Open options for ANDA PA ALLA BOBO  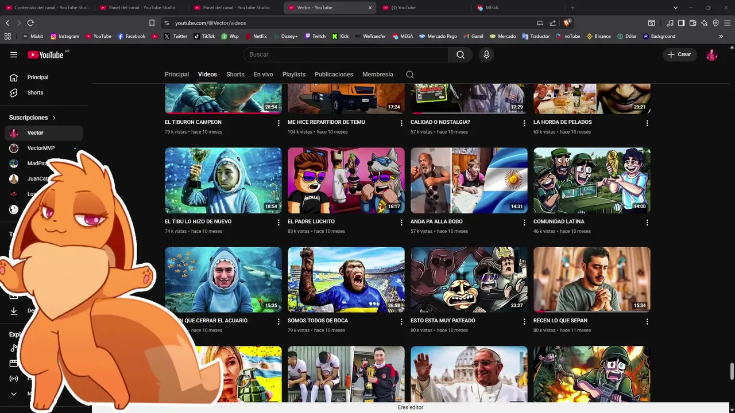point(524,223)
